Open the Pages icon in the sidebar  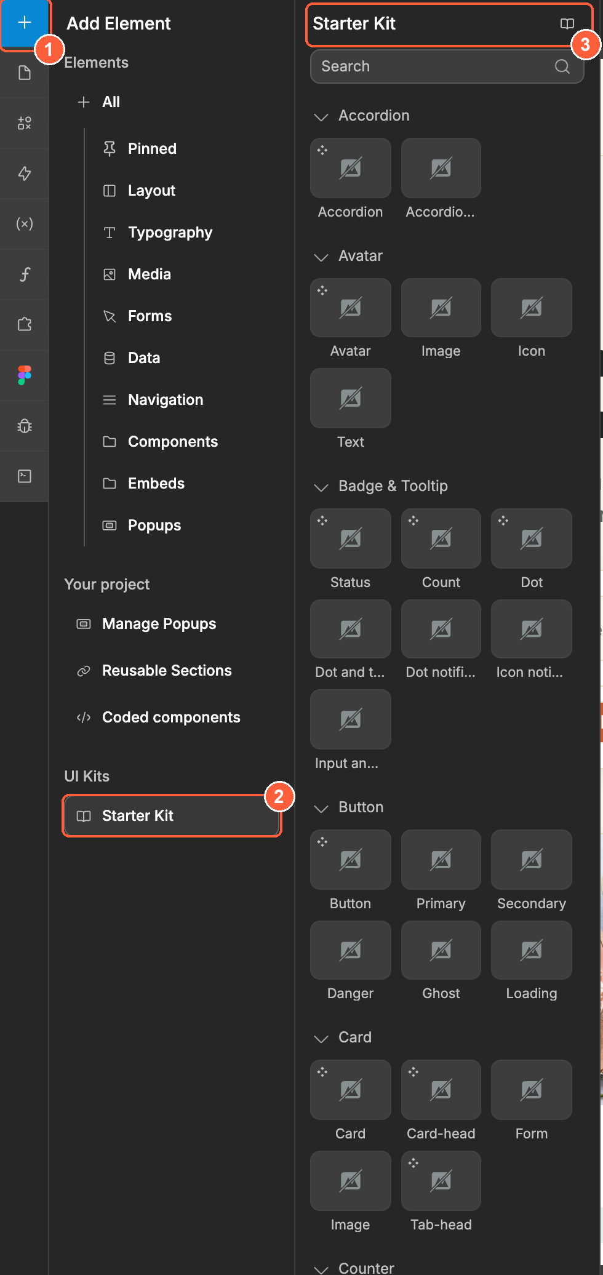pos(25,73)
